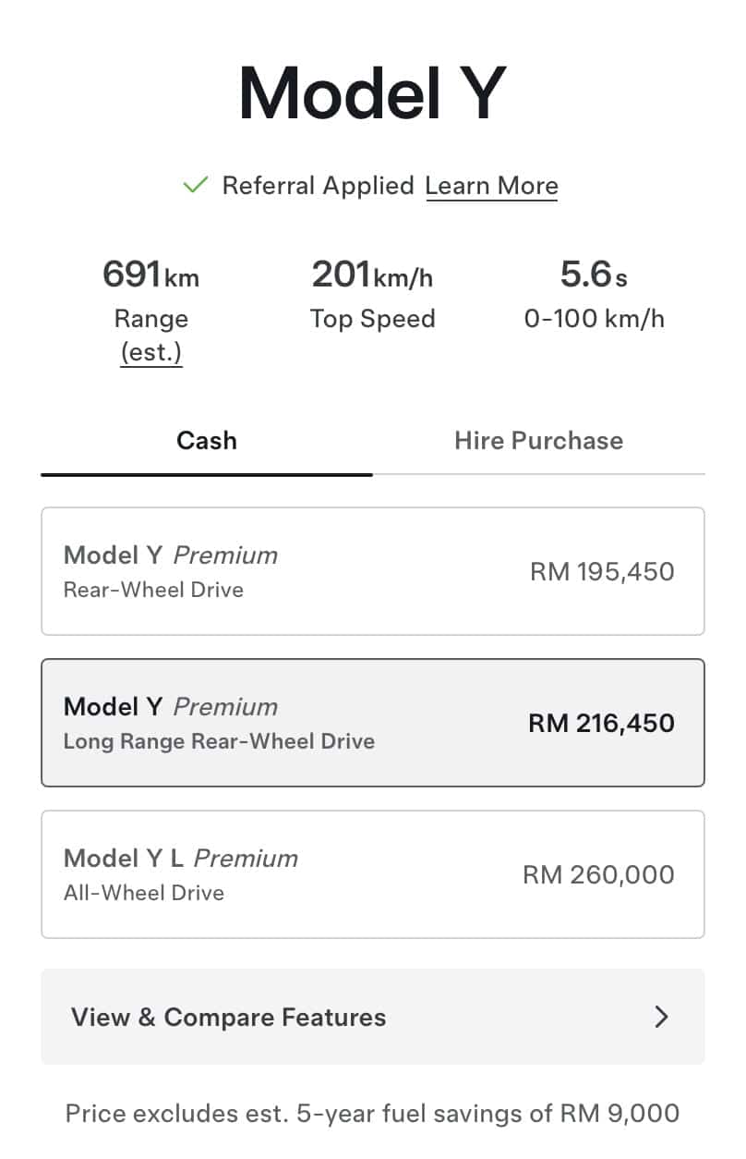Viewport: 746px width, 1159px height.
Task: Click the chevron arrow on View & Compare Features
Action: click(661, 1017)
